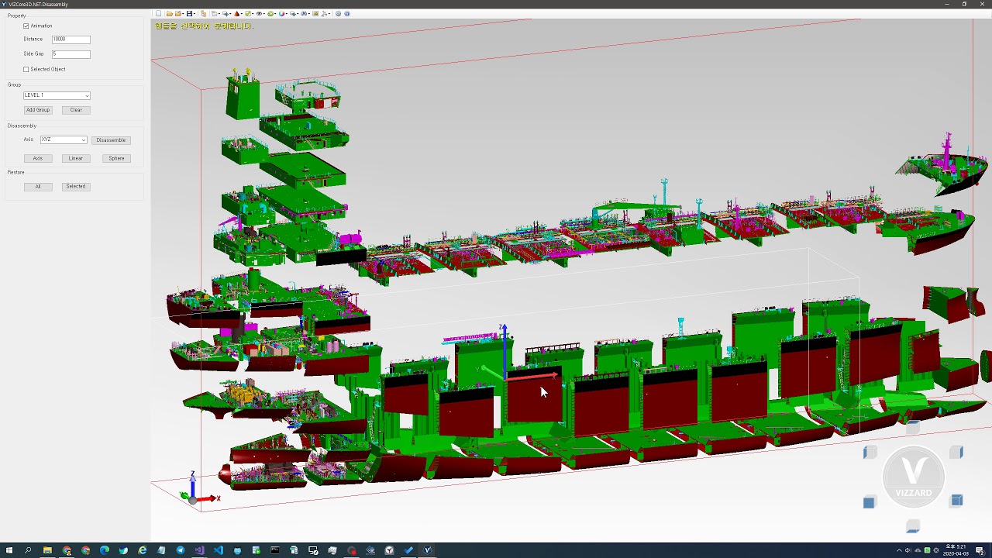Click the blue info toolbar icon

click(x=346, y=13)
